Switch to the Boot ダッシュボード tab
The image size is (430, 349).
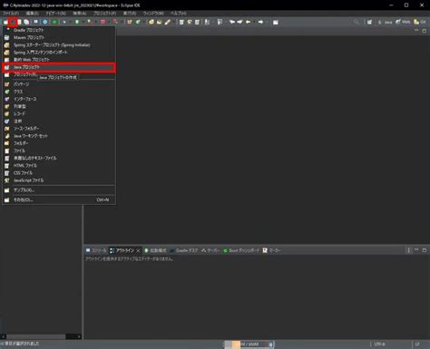(241, 250)
